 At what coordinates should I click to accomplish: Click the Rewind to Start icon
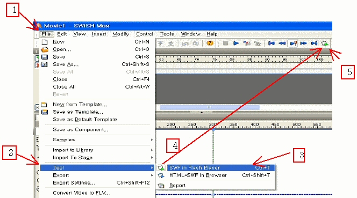click(272, 43)
